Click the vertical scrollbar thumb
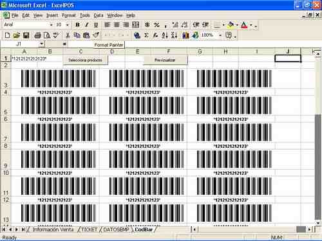The height and width of the screenshot is (241, 322). click(x=318, y=167)
